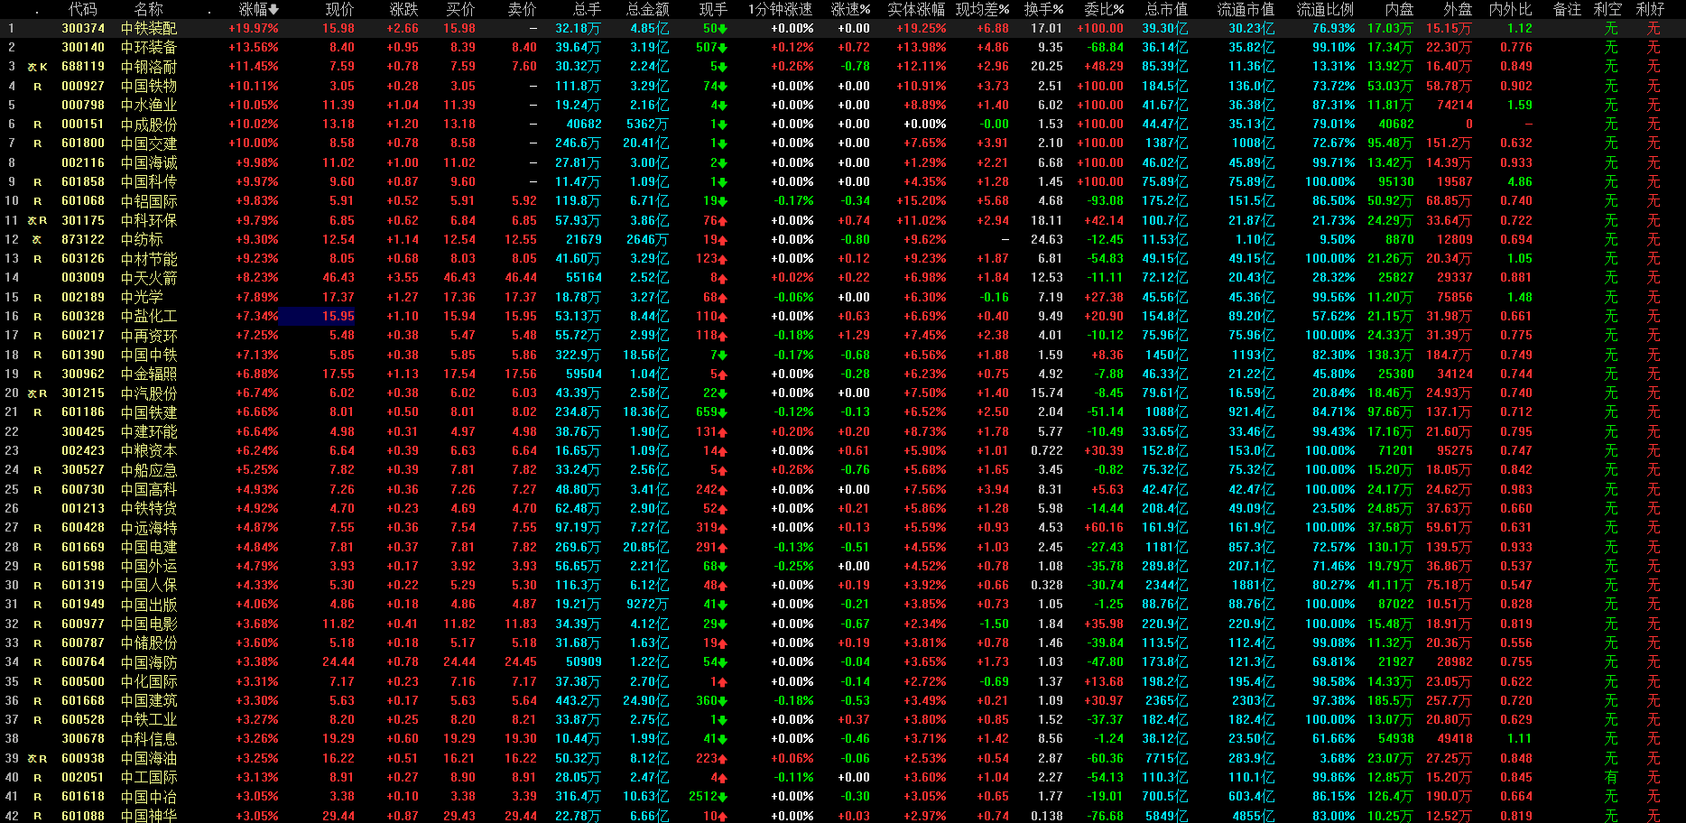Image resolution: width=1686 pixels, height=823 pixels.
Task: Select stock 中科环保
Action: [x=149, y=220]
